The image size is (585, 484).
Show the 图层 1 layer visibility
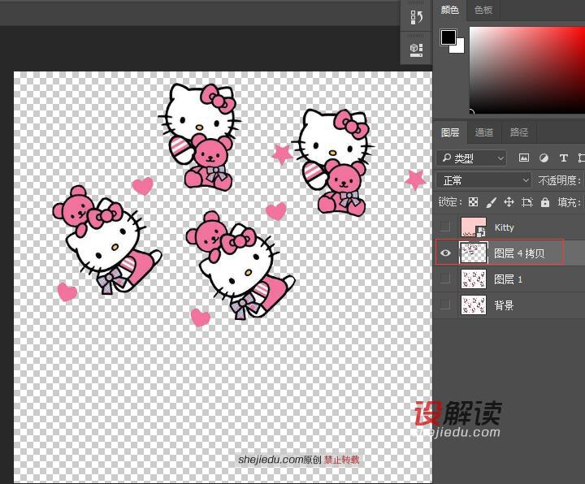pyautogui.click(x=444, y=279)
